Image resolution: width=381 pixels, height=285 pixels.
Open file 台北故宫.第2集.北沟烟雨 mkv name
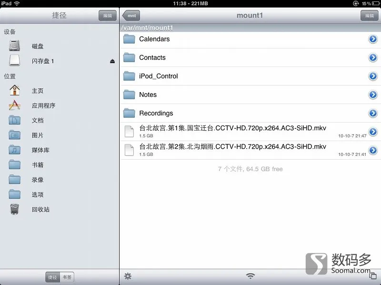(x=232, y=146)
